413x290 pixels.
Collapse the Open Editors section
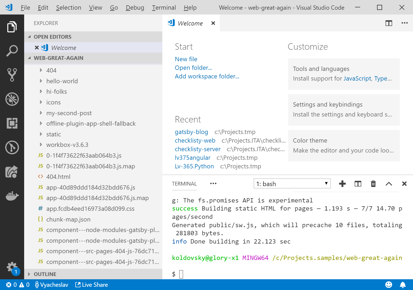click(93, 37)
